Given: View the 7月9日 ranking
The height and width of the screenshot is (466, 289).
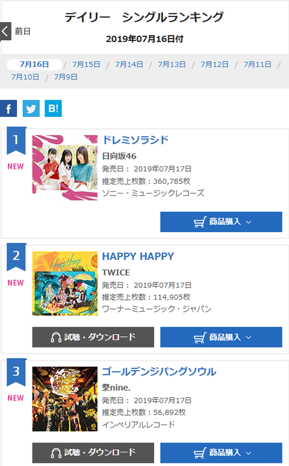Looking at the screenshot, I should [66, 77].
